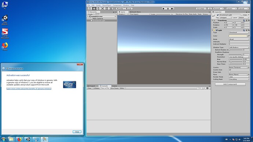This screenshot has height=142, width=253.
Task: Select the combined Transform tool
Action: tap(111, 8)
